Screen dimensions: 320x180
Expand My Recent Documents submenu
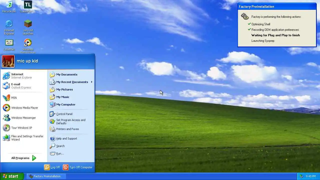(71, 82)
